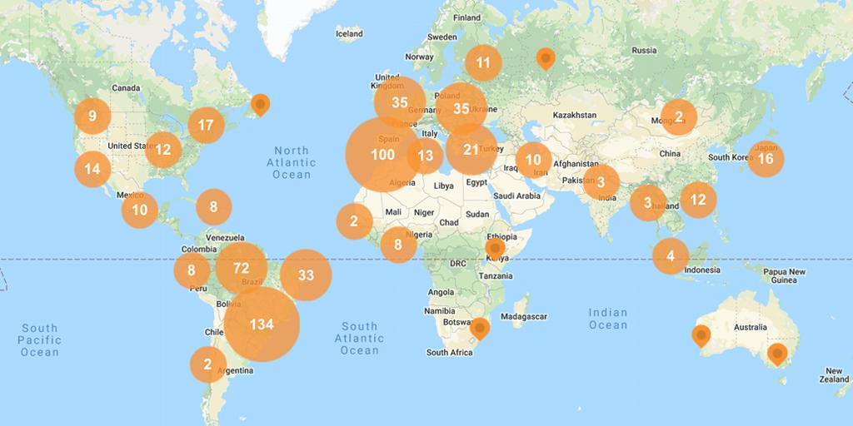Expand the 8 cluster over Nigeria

click(398, 245)
